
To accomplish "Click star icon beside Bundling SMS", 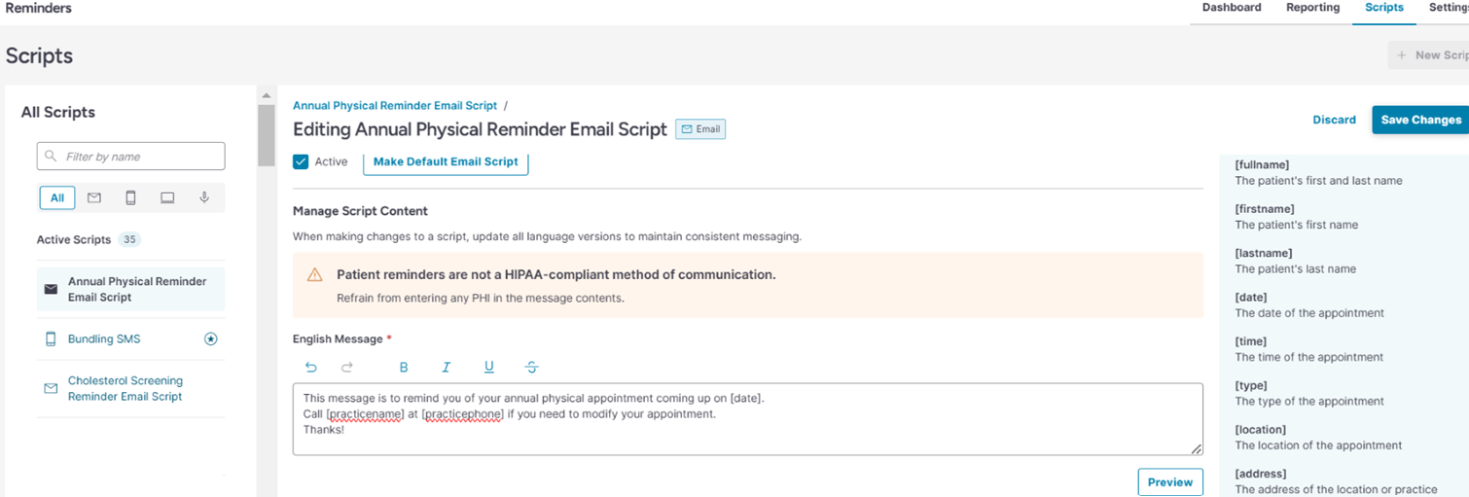I will (x=210, y=339).
